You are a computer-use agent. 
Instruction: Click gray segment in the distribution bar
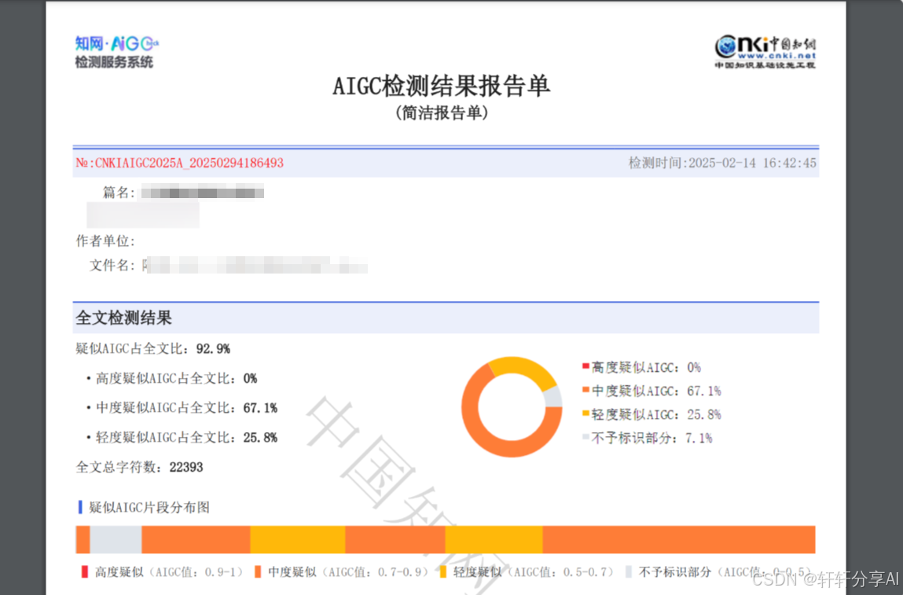(116, 540)
